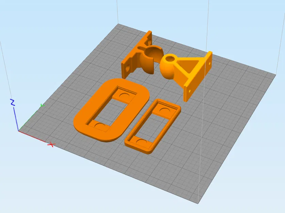
Task: Click the red X axis label
Action: coord(51,145)
